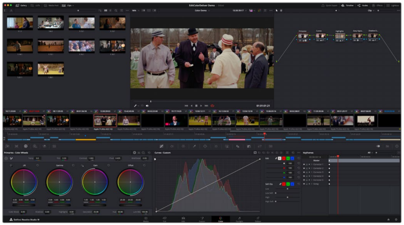This screenshot has width=404, height=225.
Task: Open the Clips dropdown
Action: pyautogui.click(x=68, y=5)
